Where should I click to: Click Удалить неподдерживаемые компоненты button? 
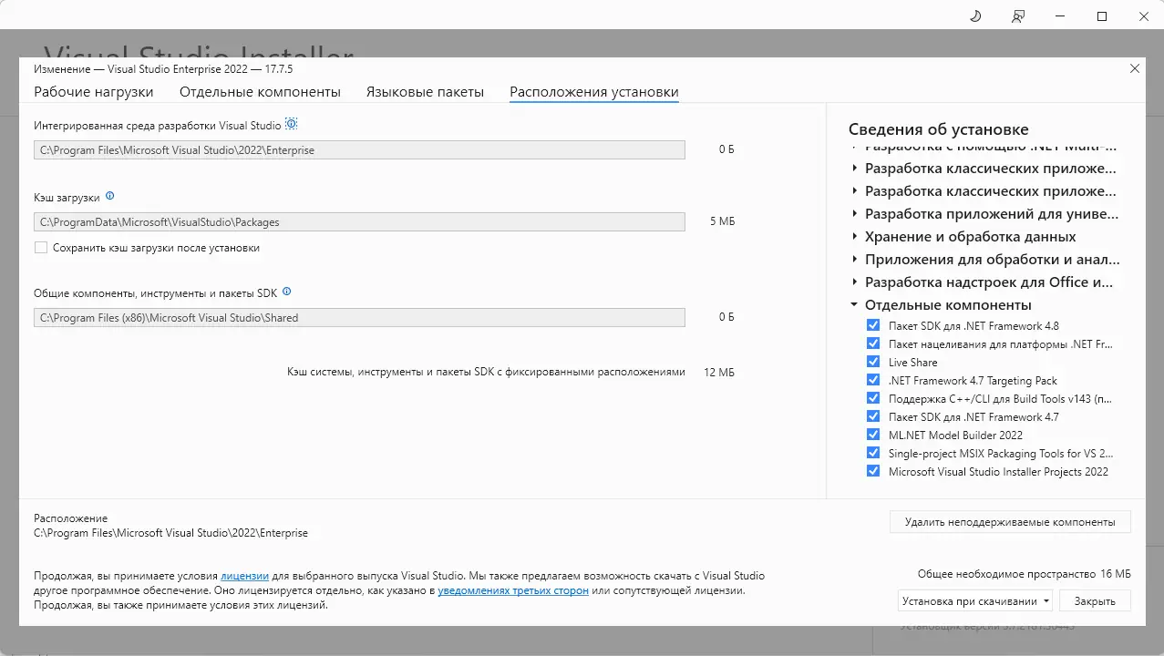(x=1010, y=522)
